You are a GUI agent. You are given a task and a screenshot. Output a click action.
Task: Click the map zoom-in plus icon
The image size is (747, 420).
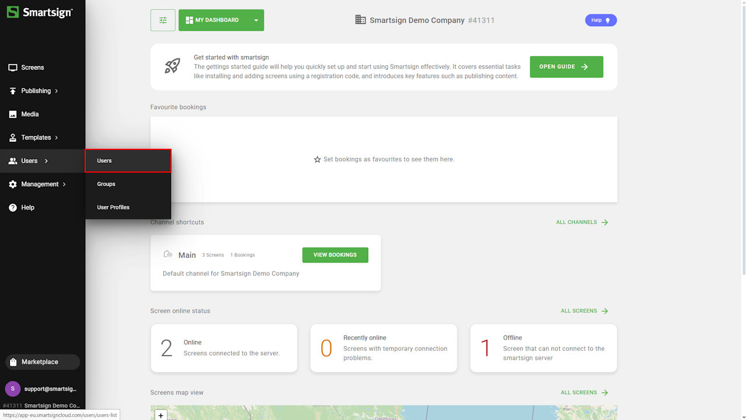tap(161, 415)
